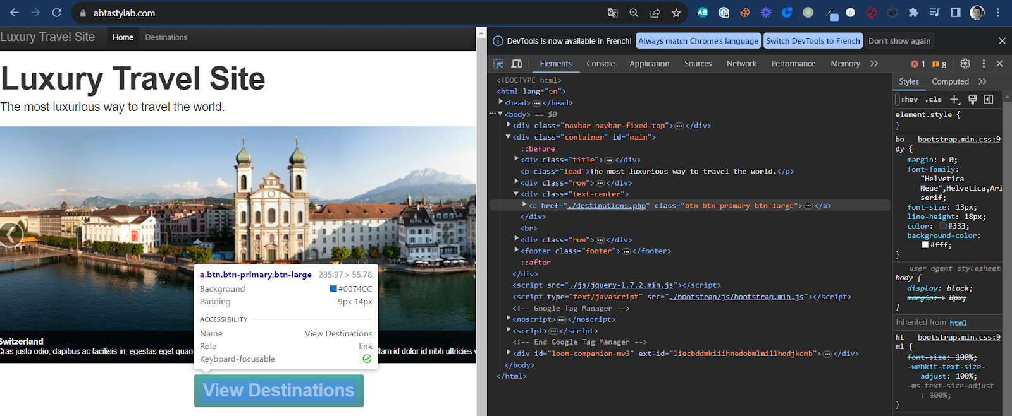Bookmark this page with the star
This screenshot has width=1012, height=416.
(676, 13)
